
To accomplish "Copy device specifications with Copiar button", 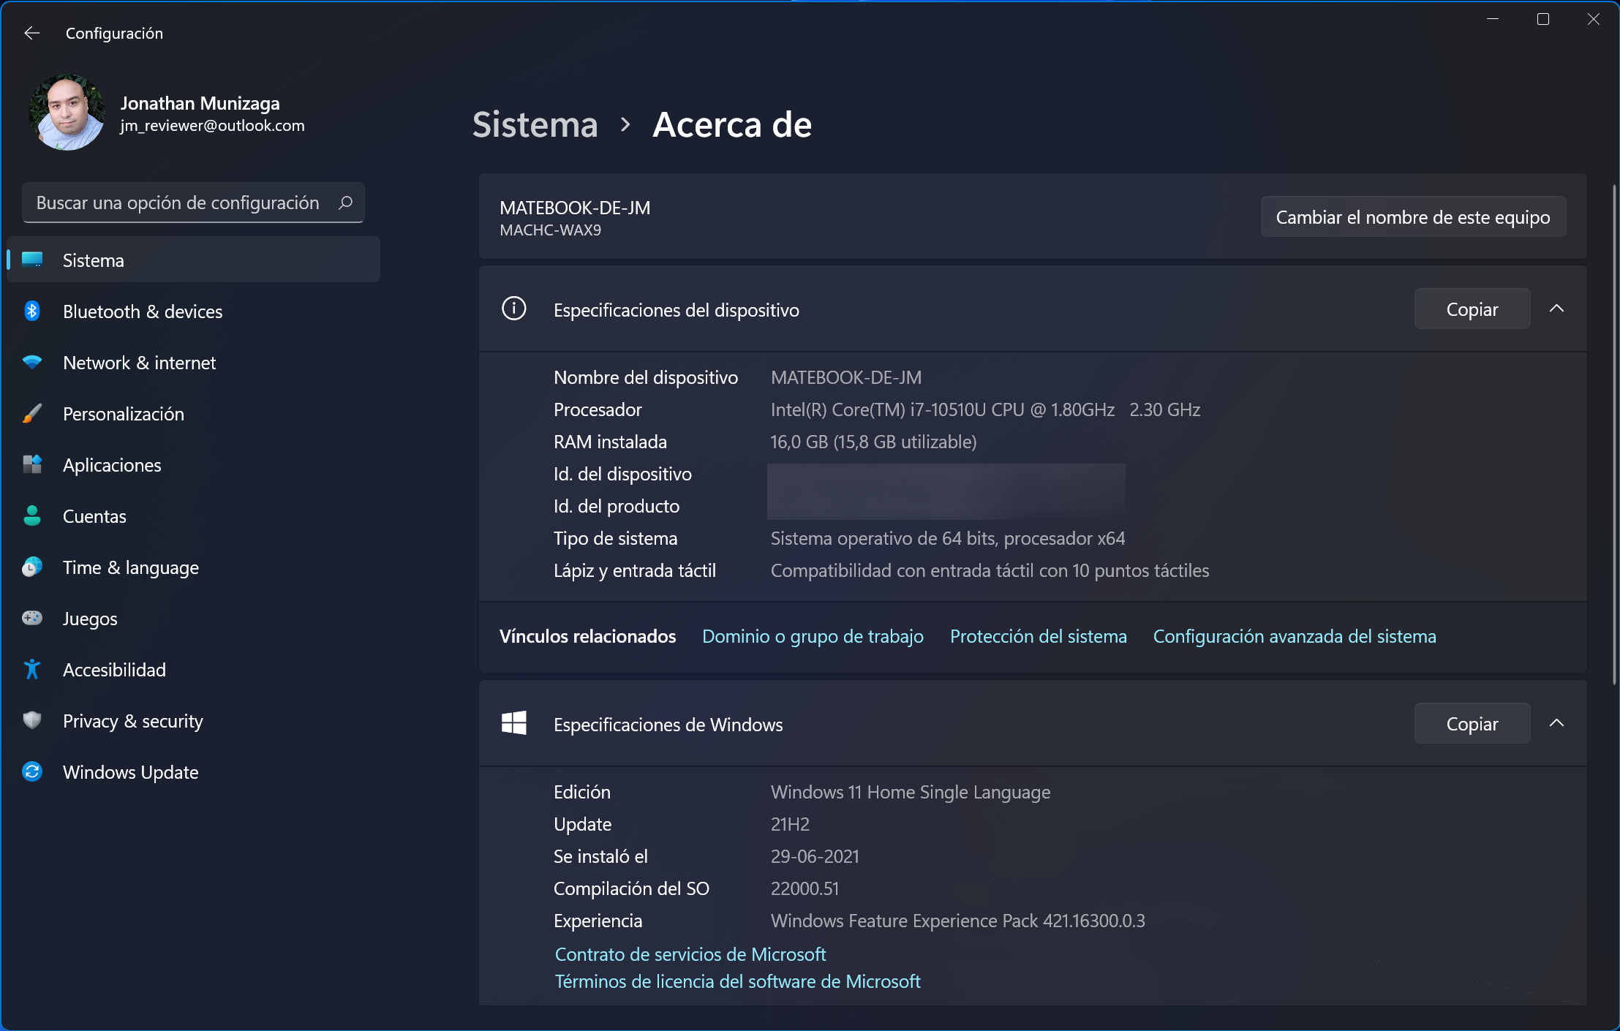I will coord(1472,309).
